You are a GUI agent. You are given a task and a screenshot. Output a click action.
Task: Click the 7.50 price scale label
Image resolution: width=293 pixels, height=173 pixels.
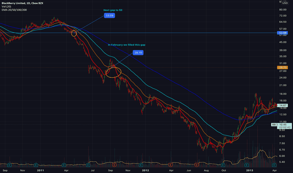coord(282,143)
